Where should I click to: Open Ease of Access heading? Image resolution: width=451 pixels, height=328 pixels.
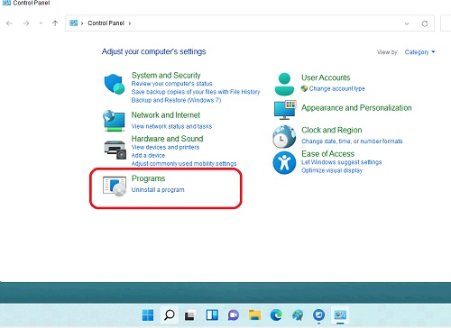328,154
